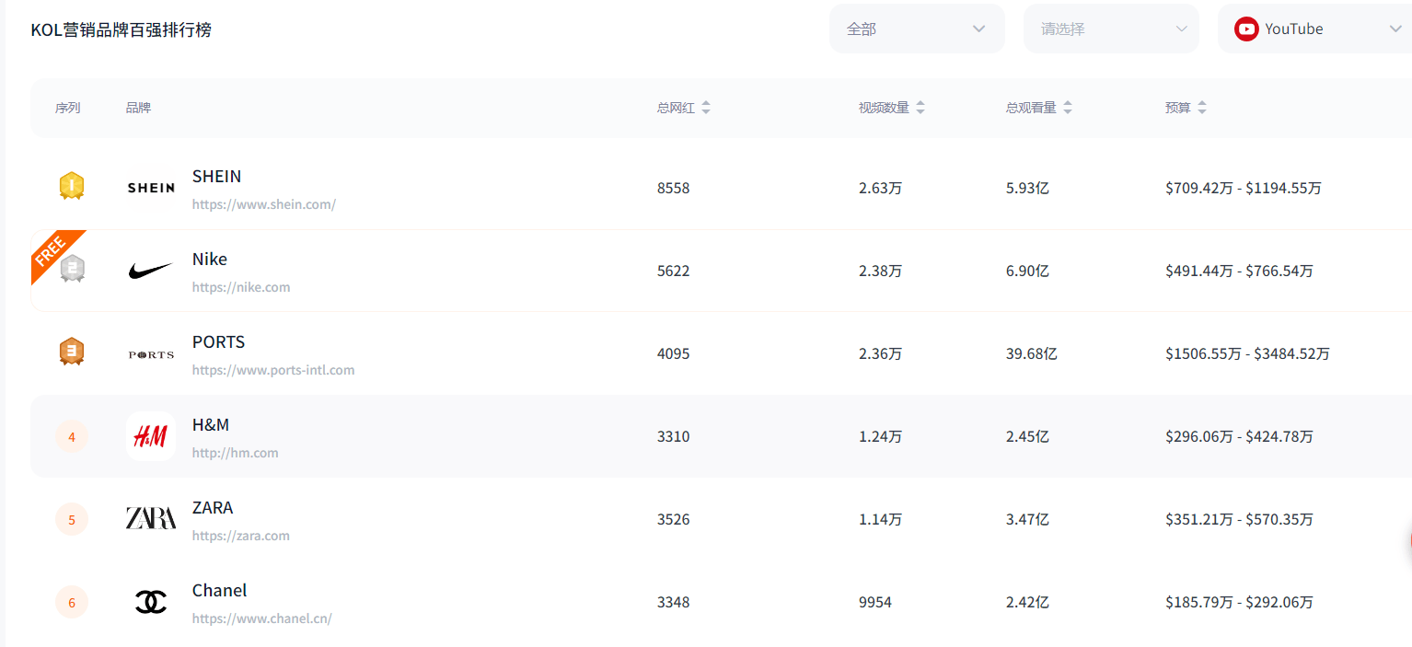Click Chanel's influencer count 3348
The height and width of the screenshot is (647, 1412).
pyautogui.click(x=673, y=602)
